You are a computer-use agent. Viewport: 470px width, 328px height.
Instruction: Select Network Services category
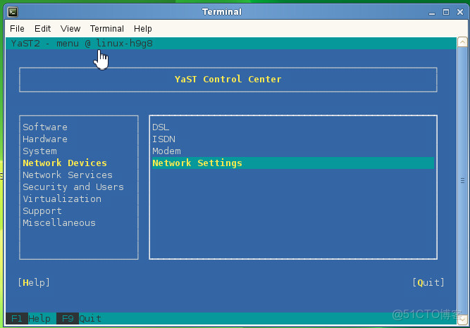coord(68,175)
